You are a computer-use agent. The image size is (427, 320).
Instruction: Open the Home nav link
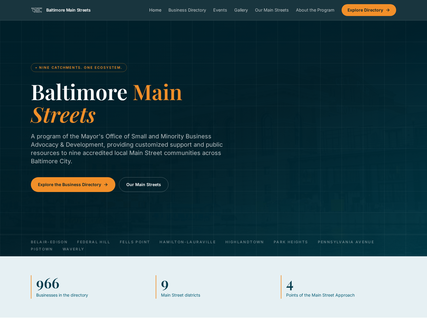coord(155,10)
